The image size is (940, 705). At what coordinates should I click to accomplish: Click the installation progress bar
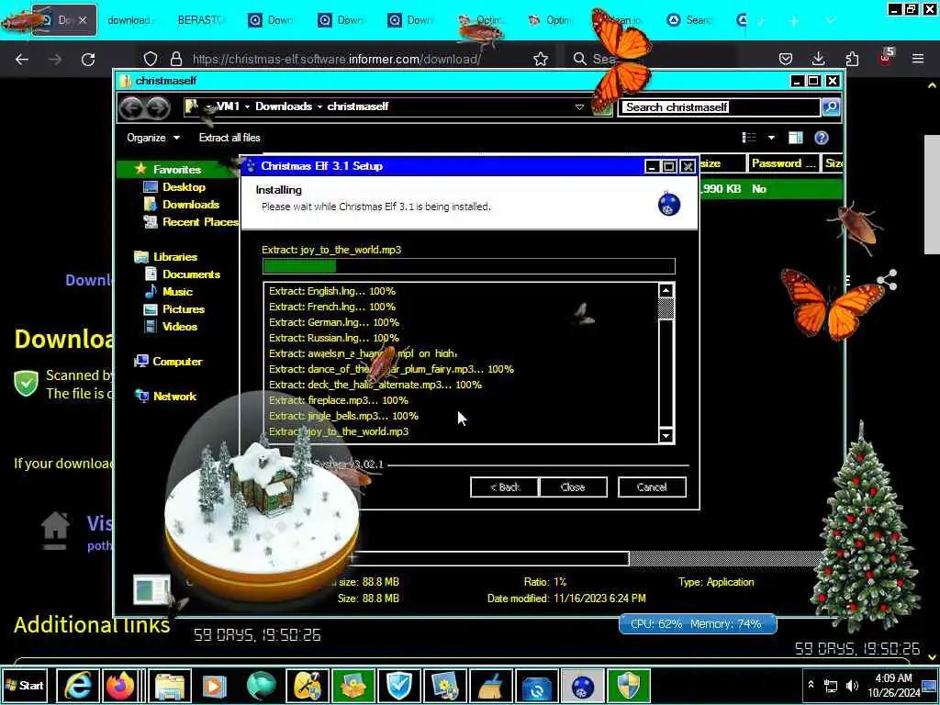click(x=469, y=266)
